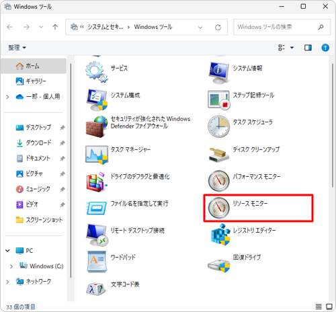336x312 pixels.
Task: Open the 整理 dropdown menu
Action: 17,48
